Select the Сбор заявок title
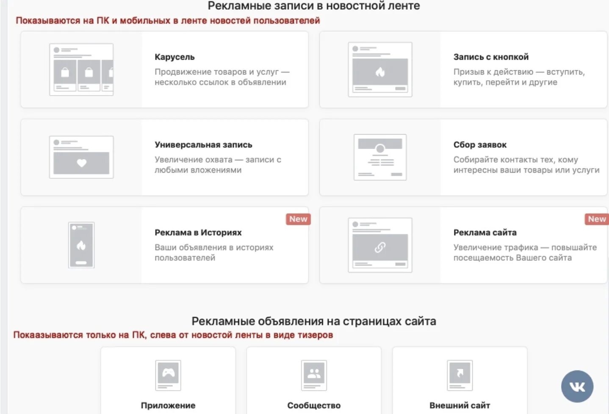Screen dimensions: 609x414 click(480, 145)
